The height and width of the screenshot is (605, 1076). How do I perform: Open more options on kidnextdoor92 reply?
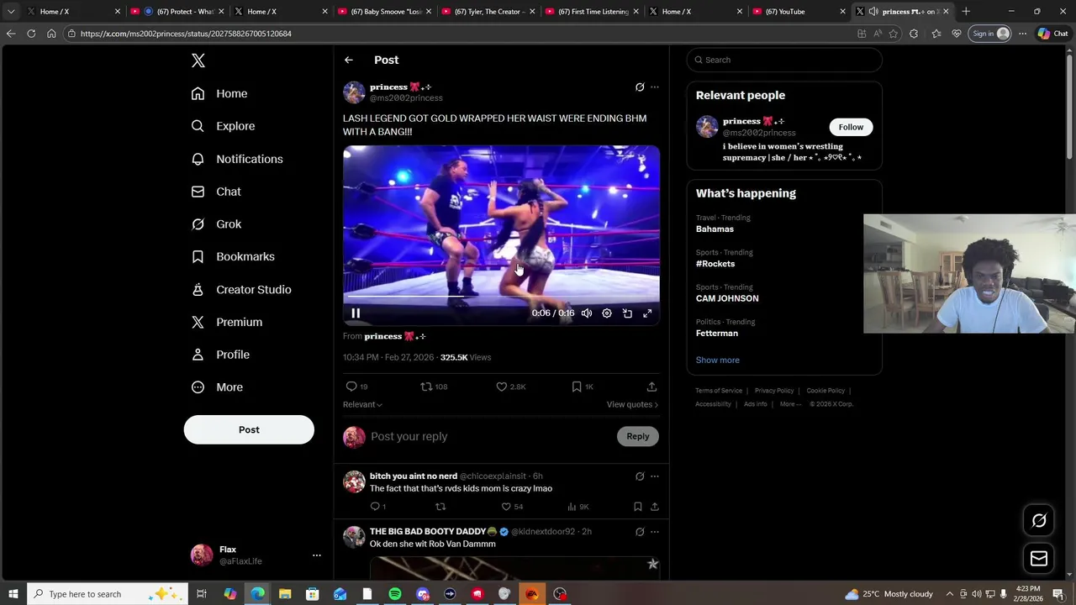click(655, 532)
